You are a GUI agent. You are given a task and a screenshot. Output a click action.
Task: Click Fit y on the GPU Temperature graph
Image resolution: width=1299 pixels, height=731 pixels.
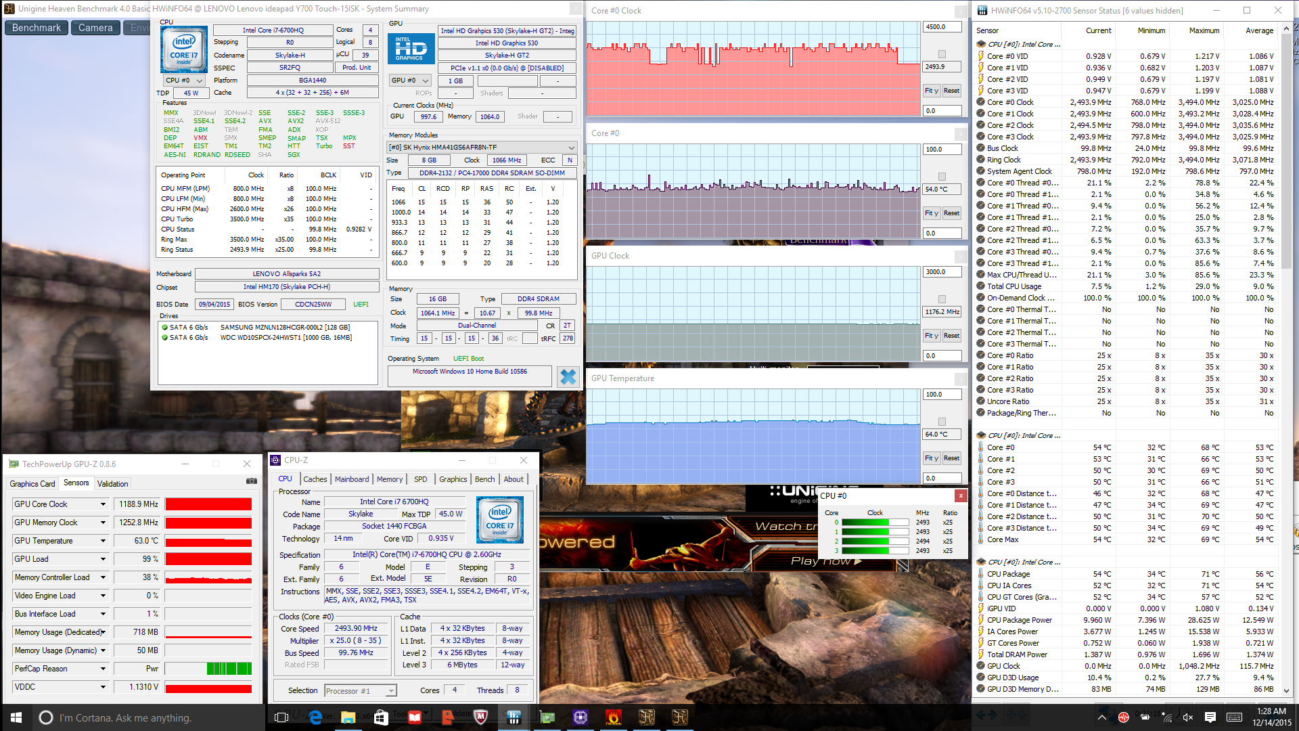point(931,458)
